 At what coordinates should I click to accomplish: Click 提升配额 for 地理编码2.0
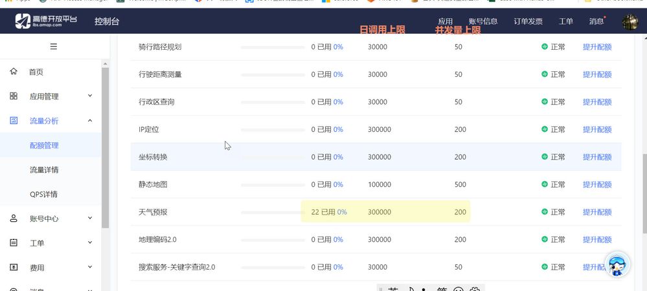(x=597, y=239)
